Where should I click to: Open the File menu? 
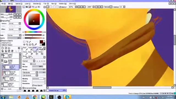[4, 4]
